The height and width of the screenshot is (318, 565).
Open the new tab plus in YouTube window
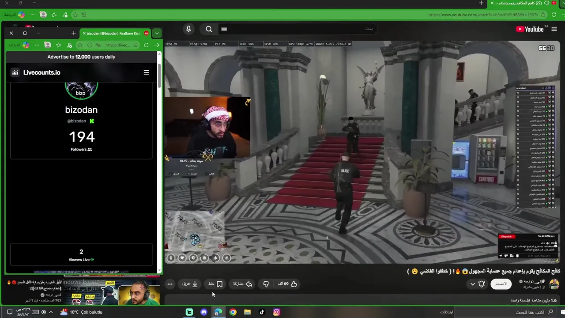[481, 3]
